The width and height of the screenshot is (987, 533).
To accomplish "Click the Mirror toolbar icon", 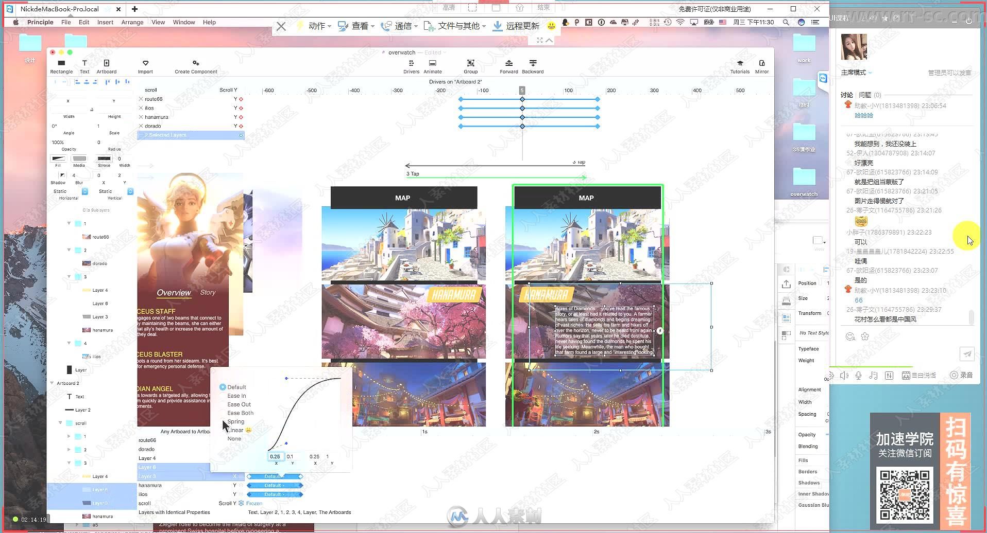I will (762, 63).
